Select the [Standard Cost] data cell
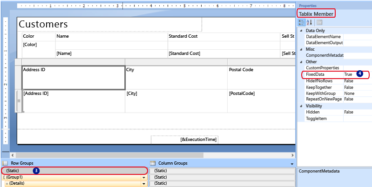Screen dimensions: 372x187 224,53
